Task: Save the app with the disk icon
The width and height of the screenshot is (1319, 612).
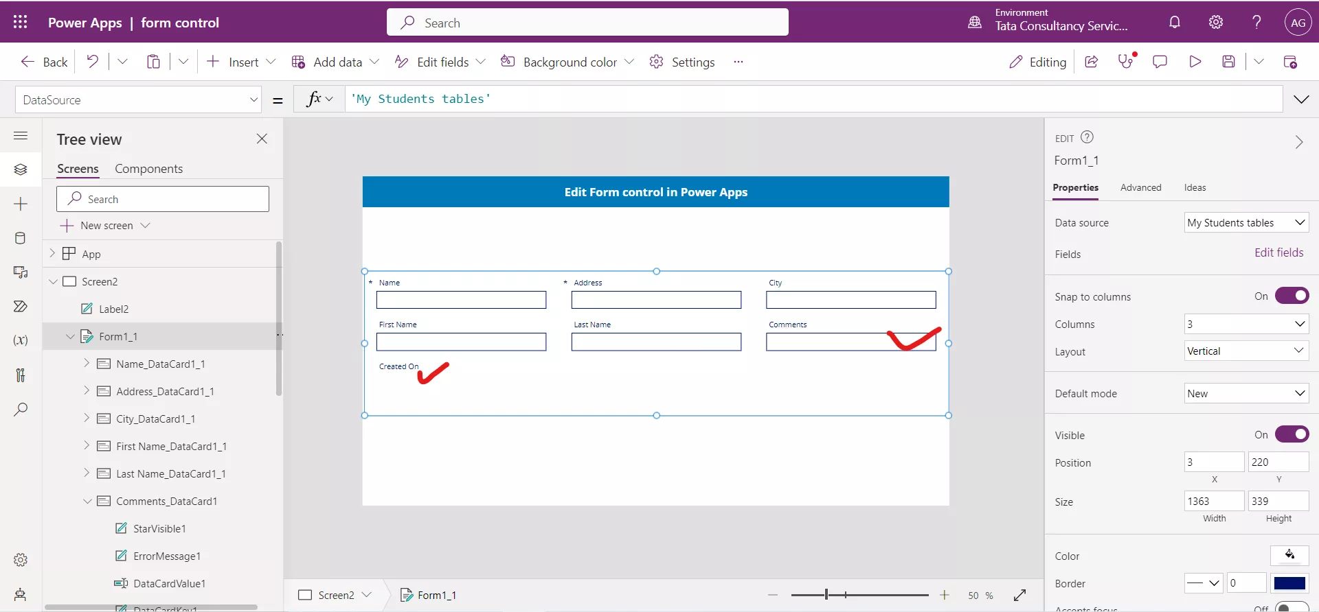Action: click(1229, 62)
